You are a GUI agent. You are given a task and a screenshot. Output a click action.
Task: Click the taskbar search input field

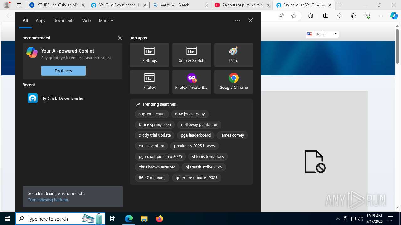pyautogui.click(x=60, y=219)
